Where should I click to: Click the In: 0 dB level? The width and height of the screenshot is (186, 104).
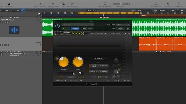click(117, 81)
